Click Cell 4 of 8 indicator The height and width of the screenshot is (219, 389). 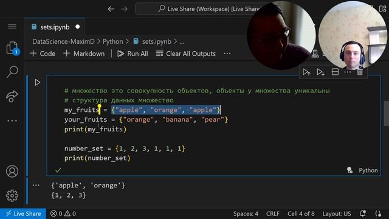click(x=301, y=214)
